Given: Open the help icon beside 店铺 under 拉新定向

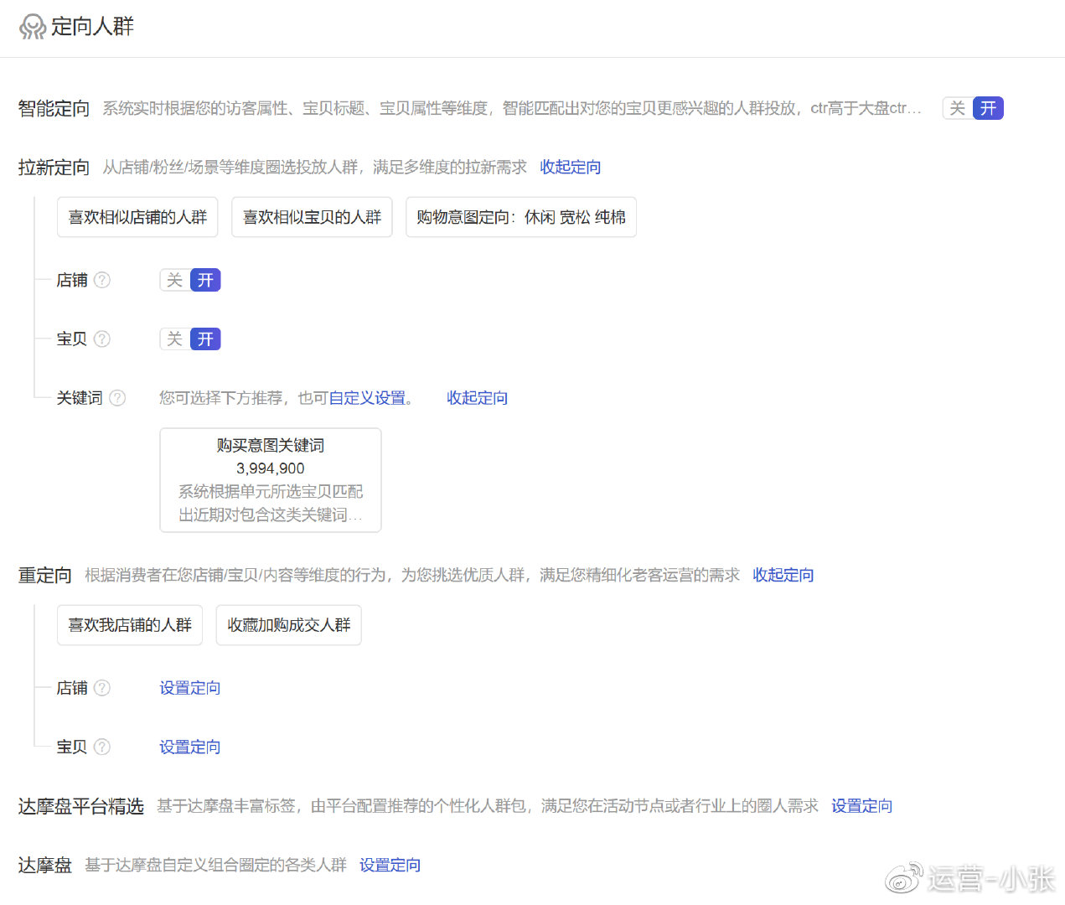Looking at the screenshot, I should (x=102, y=280).
